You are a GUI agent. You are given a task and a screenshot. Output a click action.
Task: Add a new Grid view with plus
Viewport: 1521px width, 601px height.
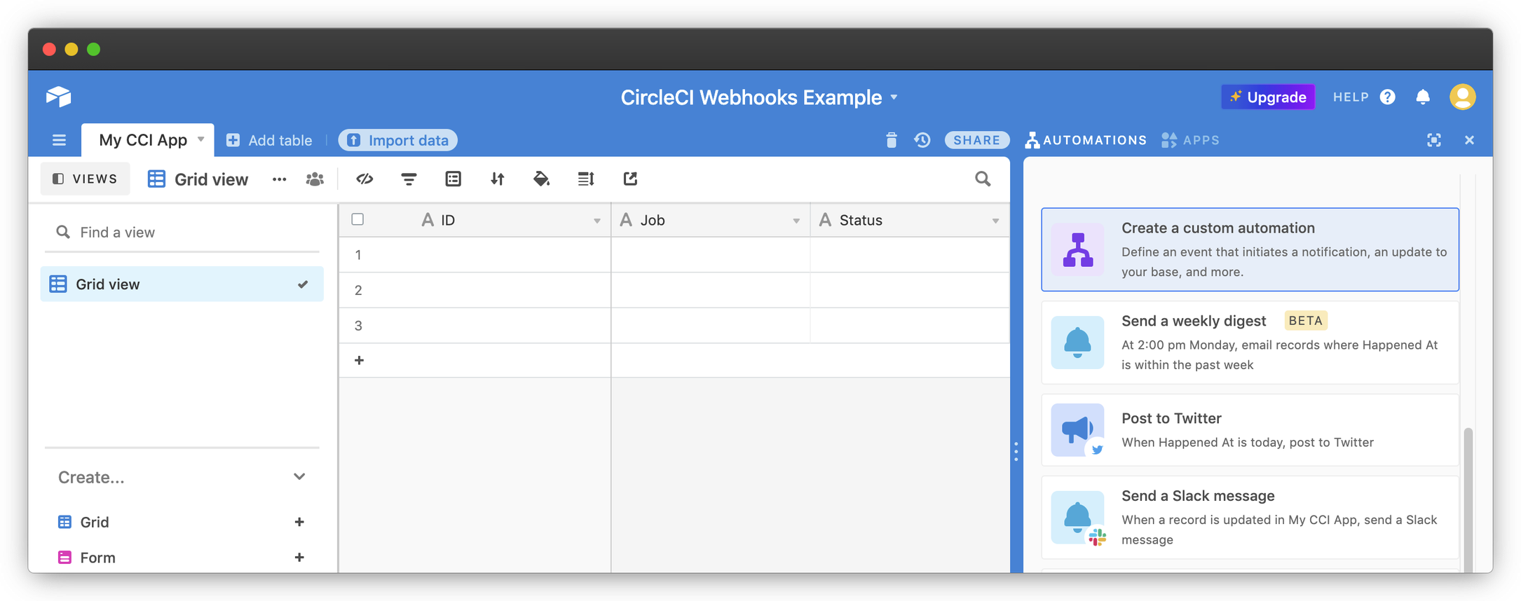299,522
